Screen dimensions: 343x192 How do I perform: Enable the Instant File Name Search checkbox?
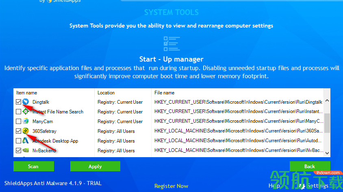coord(19,111)
